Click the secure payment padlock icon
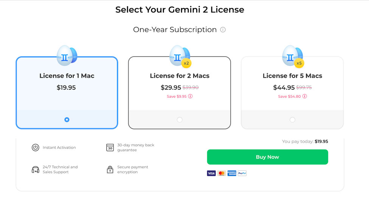 (x=110, y=169)
